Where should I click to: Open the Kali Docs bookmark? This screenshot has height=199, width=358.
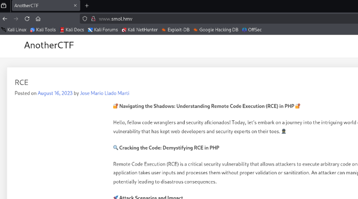pos(72,30)
